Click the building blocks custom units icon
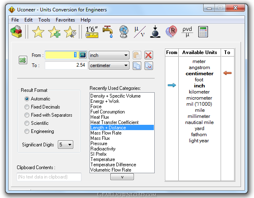This screenshot has height=198, width=254. point(16,32)
